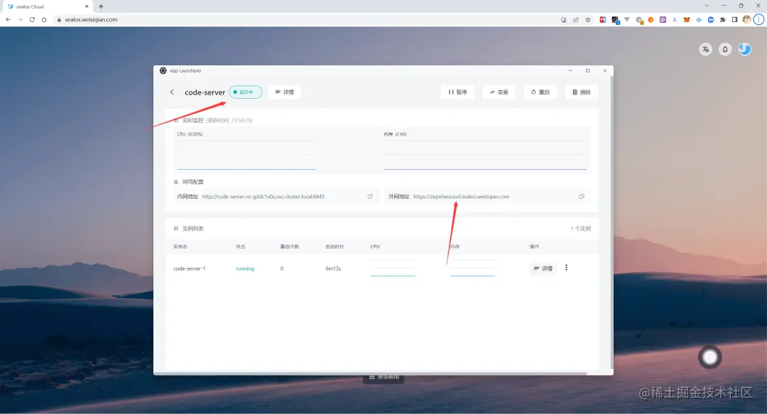This screenshot has width=767, height=414.
Task: Open the more apps bar at bottom
Action: pos(383,378)
